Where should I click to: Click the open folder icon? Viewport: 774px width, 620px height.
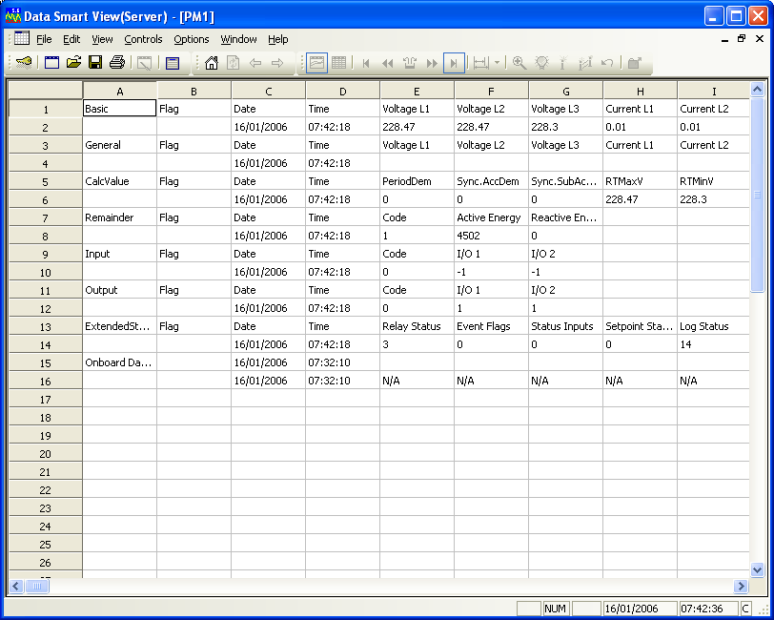(x=73, y=63)
